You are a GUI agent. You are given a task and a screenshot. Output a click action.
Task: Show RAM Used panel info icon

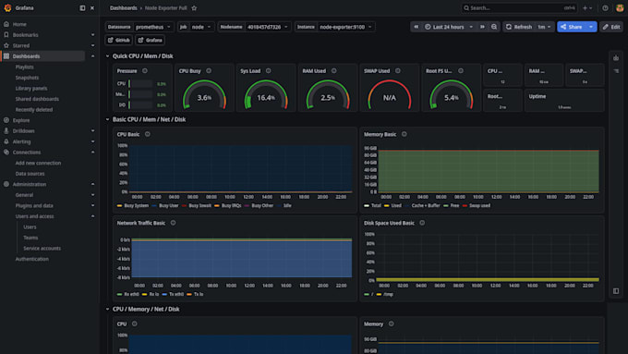tap(333, 71)
